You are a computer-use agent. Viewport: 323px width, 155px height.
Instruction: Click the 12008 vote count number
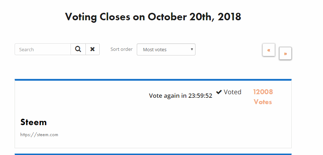(x=263, y=92)
